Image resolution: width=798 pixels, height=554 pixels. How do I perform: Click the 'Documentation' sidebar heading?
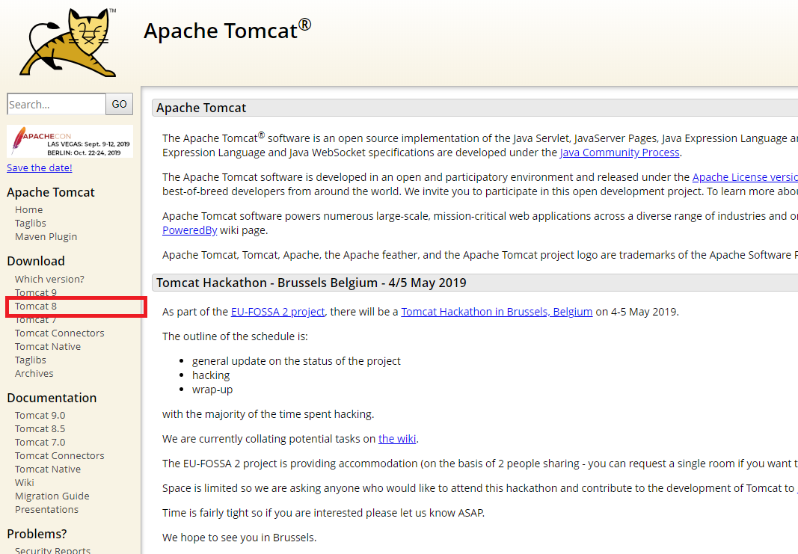[x=52, y=398]
